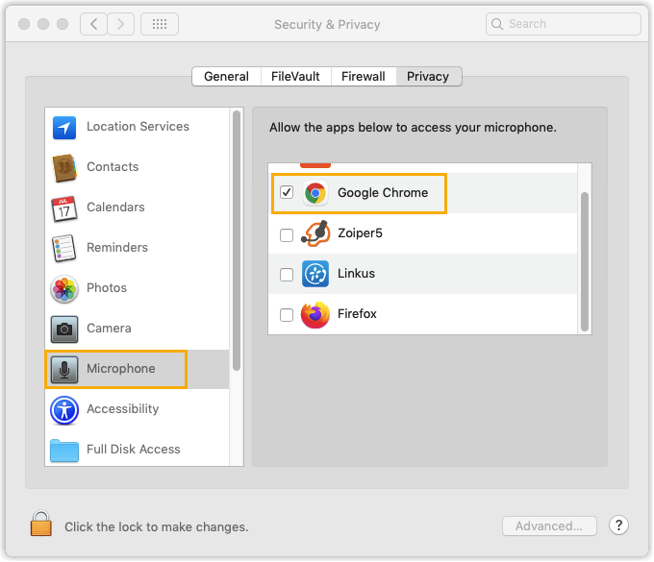Click the Google Chrome name text
The height and width of the screenshot is (562, 654).
click(383, 193)
